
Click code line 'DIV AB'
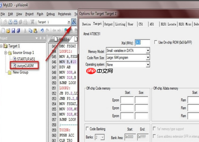(65, 67)
